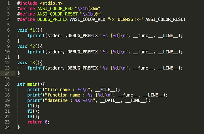Click line number 5 in the gutter
The width and height of the screenshot is (204, 134).
click(x=8, y=25)
